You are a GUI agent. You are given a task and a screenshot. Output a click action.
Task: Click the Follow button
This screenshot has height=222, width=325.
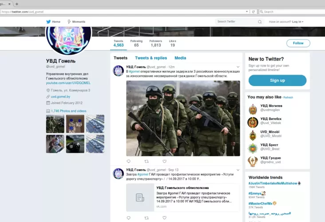pos(298,43)
